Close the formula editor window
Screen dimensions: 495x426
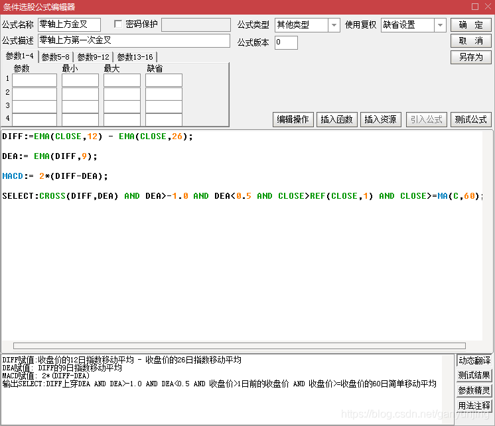pyautogui.click(x=487, y=7)
